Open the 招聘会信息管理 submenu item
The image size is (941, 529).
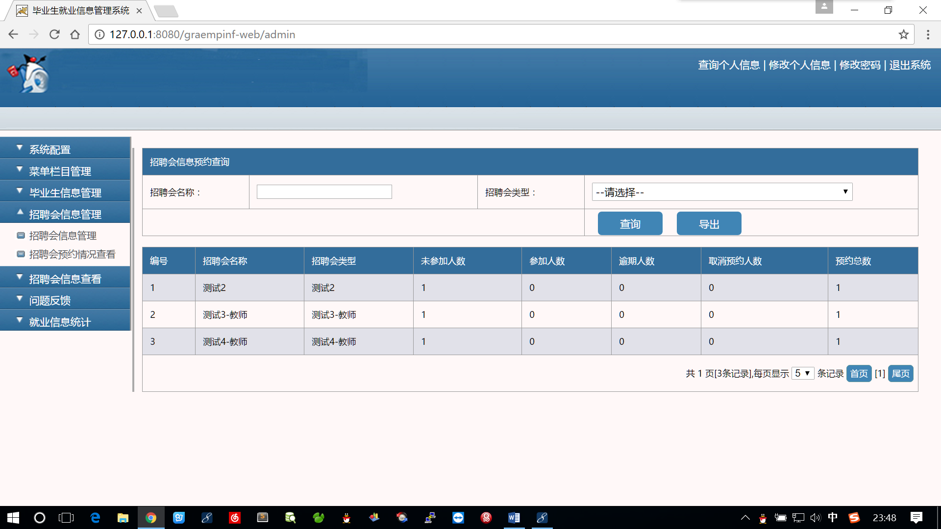pos(63,236)
